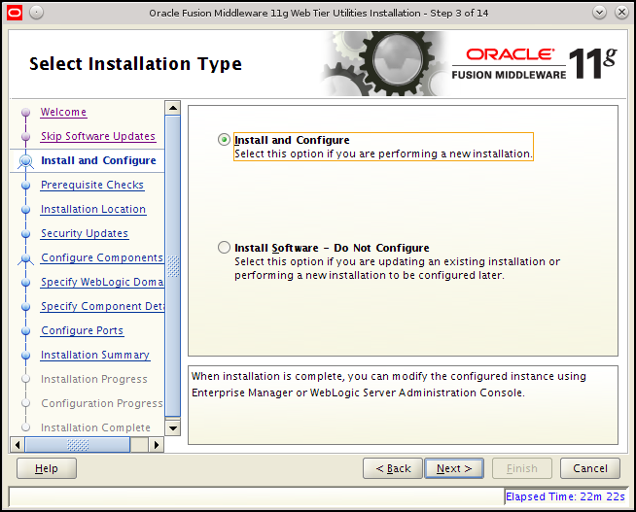The width and height of the screenshot is (636, 512).
Task: Click the Configure Components branch marker icon
Action: tap(25, 258)
